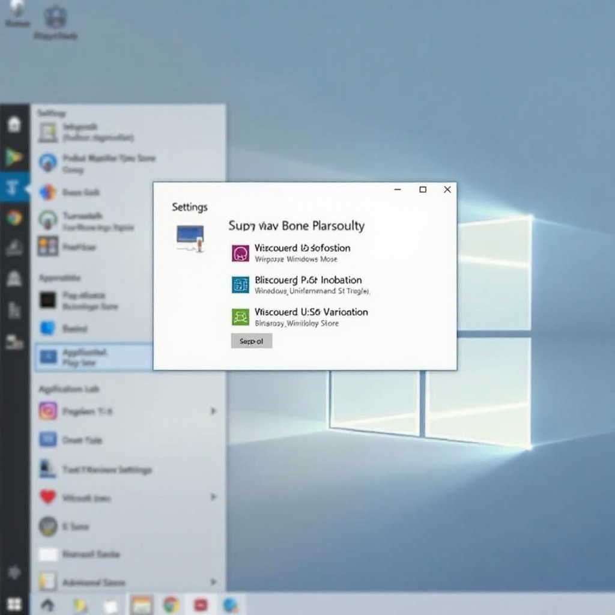Expand the arrow beside the Instagram-style entry
The height and width of the screenshot is (615, 615).
[x=213, y=411]
